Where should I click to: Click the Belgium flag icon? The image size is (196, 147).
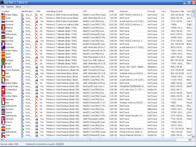click(x=3, y=28)
